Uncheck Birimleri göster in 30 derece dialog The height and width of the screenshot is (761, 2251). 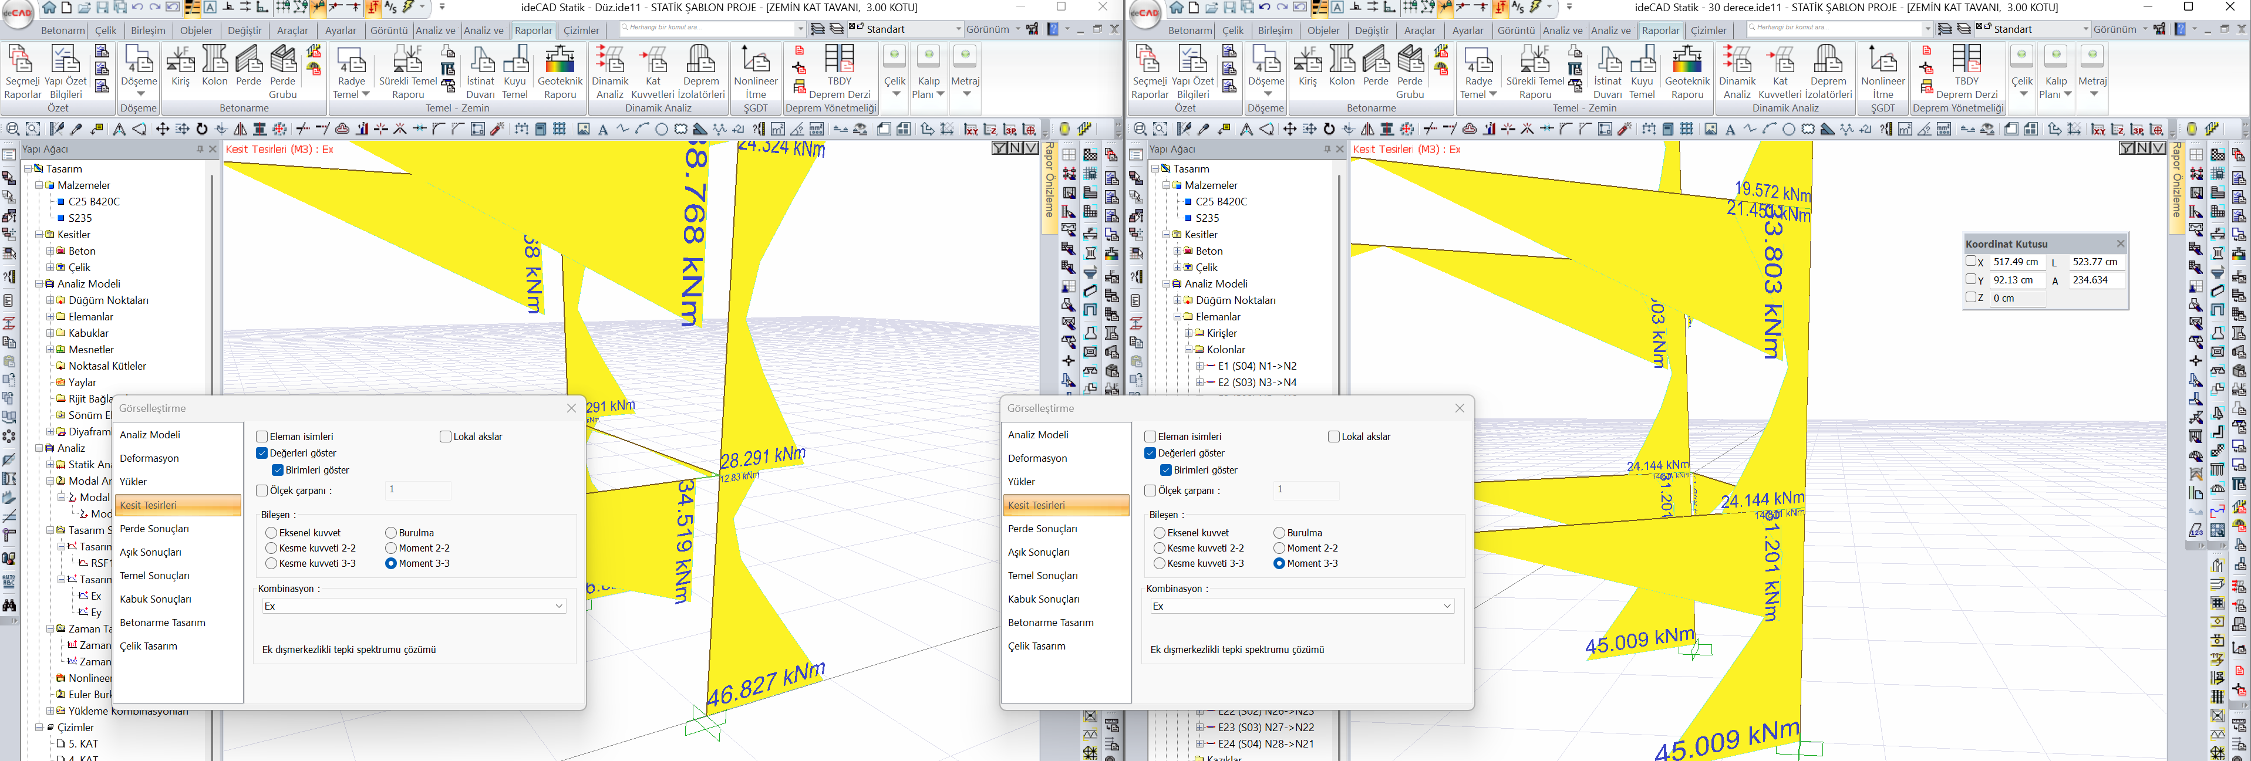(1165, 470)
